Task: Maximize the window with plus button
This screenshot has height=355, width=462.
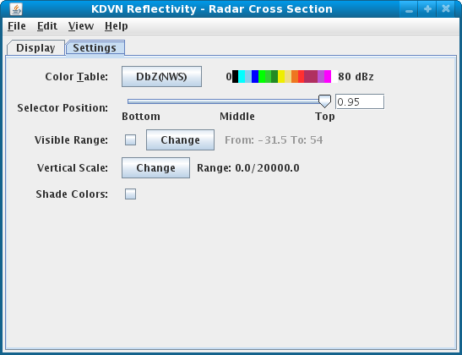Action: pyautogui.click(x=427, y=9)
